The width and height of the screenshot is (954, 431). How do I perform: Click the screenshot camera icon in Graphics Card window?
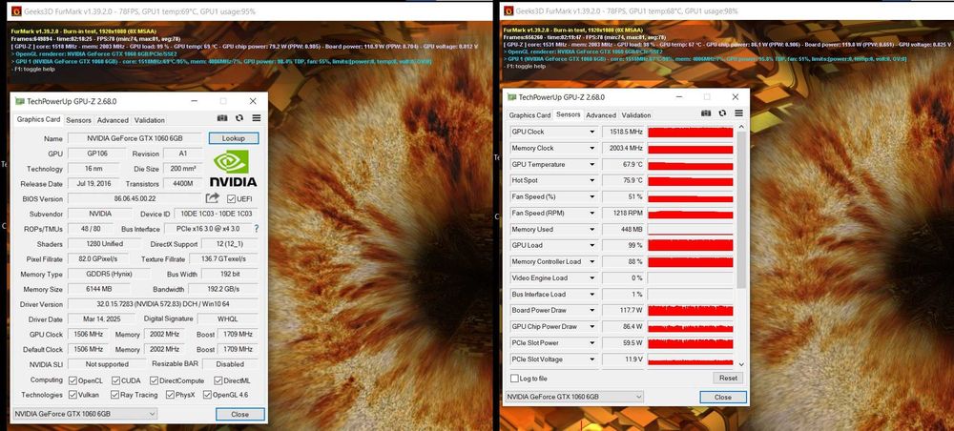[x=222, y=118]
